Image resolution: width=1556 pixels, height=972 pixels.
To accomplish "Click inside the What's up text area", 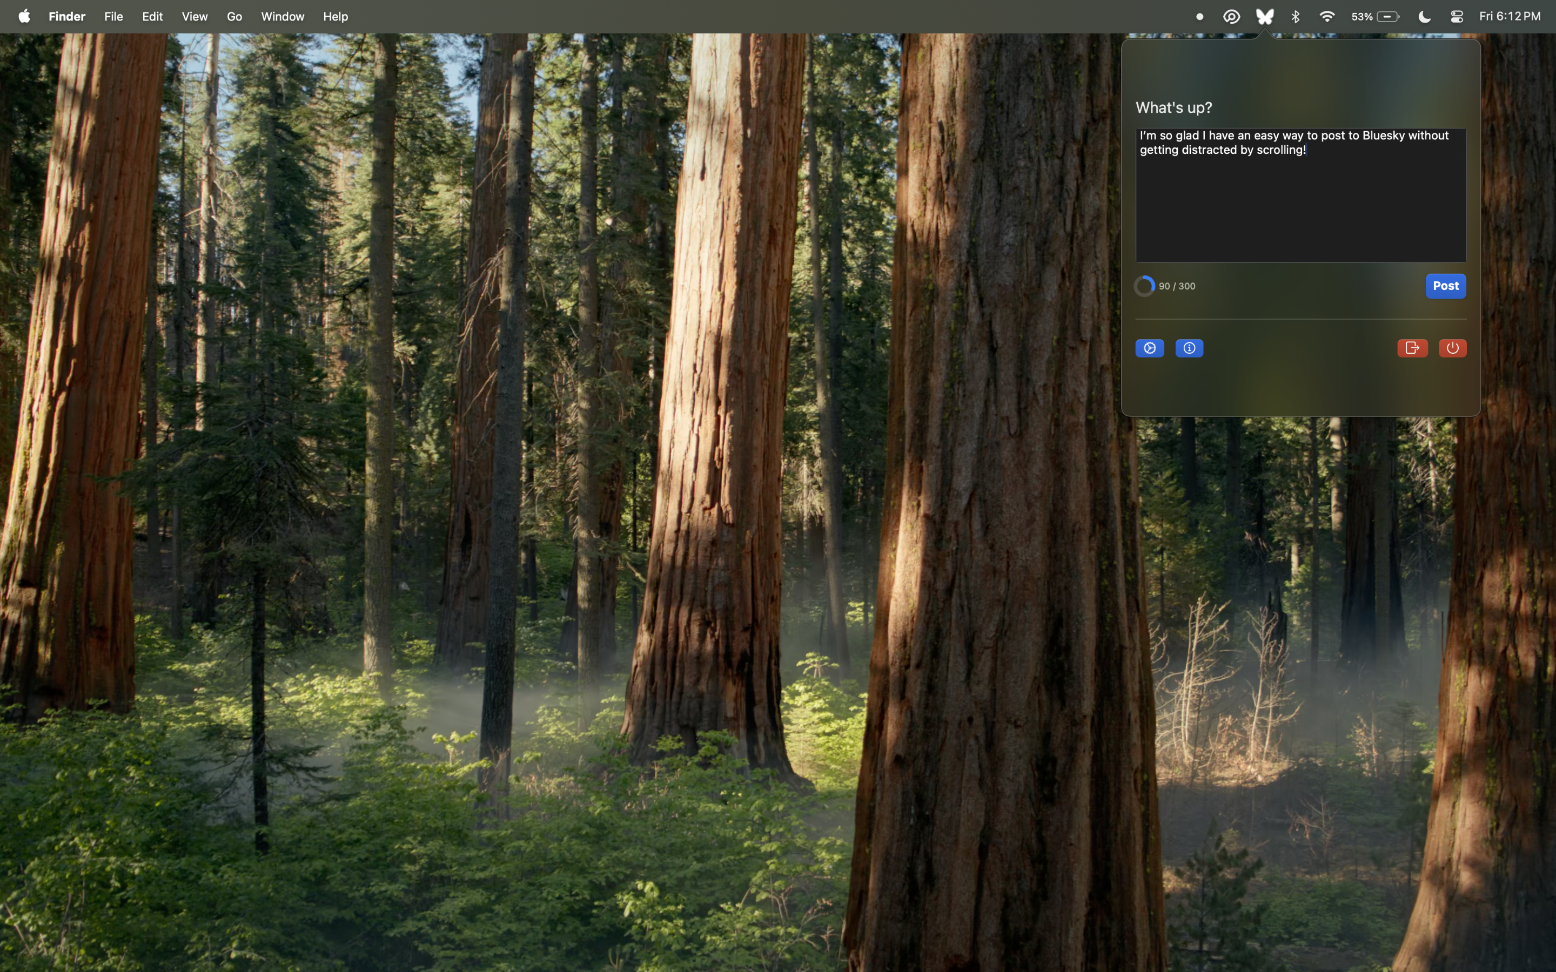I will point(1300,206).
